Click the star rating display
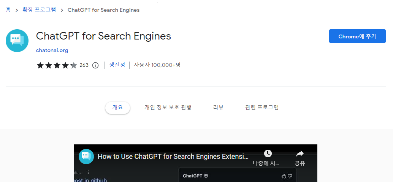Image resolution: width=393 pixels, height=182 pixels. (x=57, y=65)
